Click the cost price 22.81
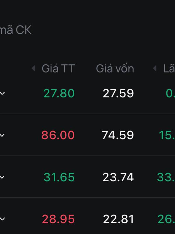 click(x=118, y=219)
